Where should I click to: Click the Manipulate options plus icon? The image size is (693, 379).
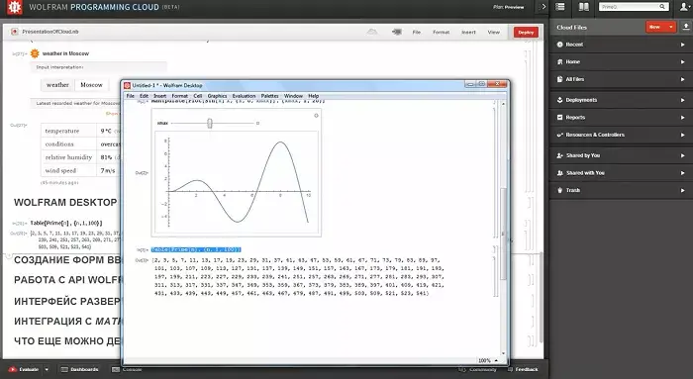pyautogui.click(x=316, y=116)
